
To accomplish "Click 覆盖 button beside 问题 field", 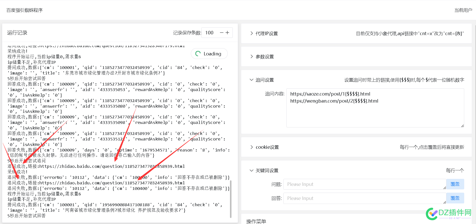I will coord(455,184).
